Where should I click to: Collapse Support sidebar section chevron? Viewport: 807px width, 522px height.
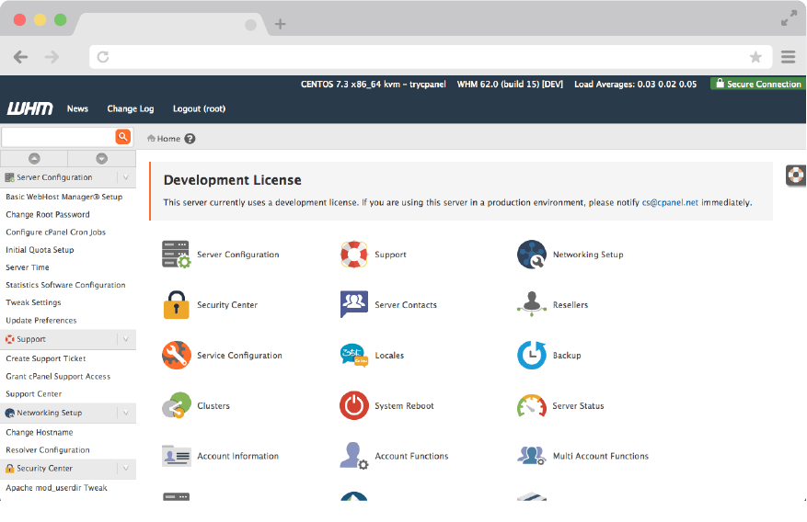pyautogui.click(x=126, y=339)
